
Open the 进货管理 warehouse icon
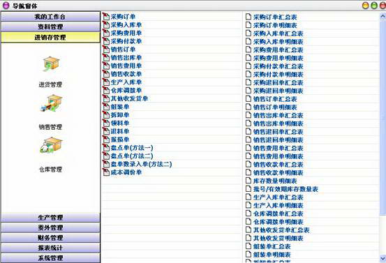tap(51, 64)
